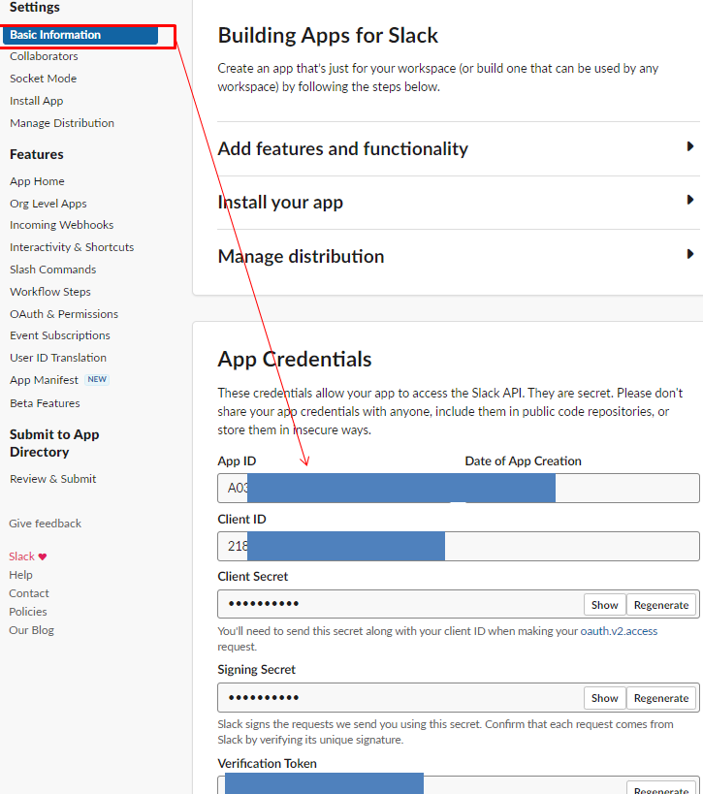Image resolution: width=703 pixels, height=794 pixels.
Task: Open Interactivity & Shortcuts page
Action: tap(72, 247)
